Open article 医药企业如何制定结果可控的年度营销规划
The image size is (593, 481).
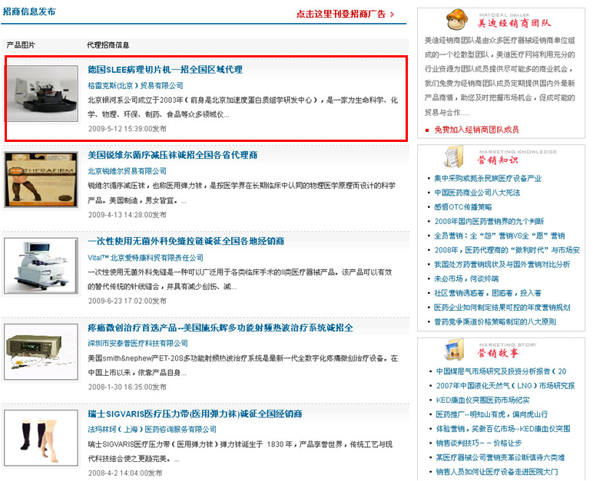click(502, 308)
